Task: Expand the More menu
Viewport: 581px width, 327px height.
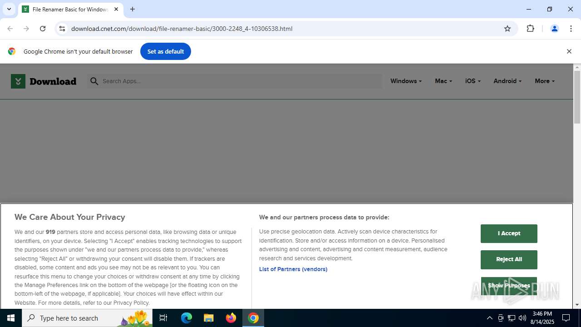Action: (545, 81)
